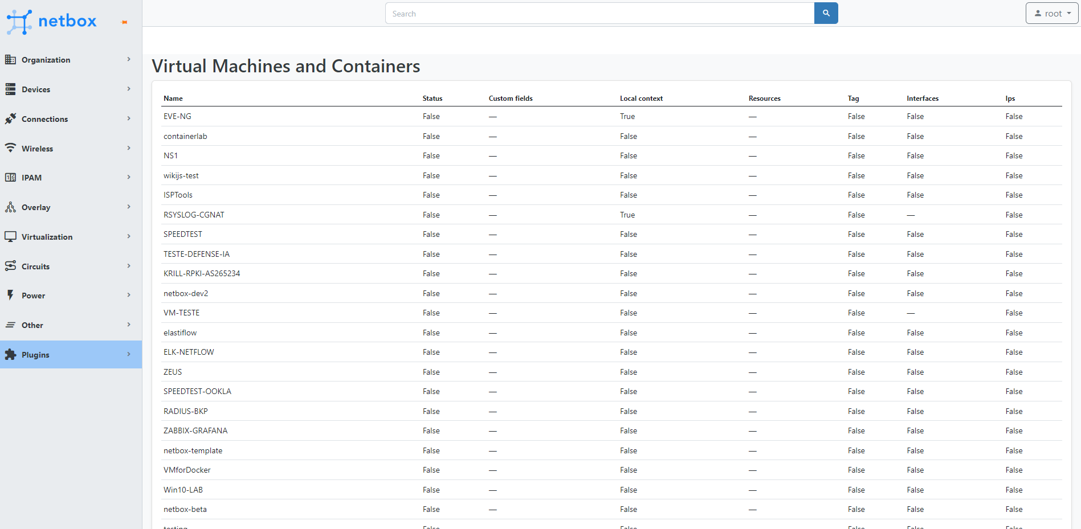The width and height of the screenshot is (1081, 529).
Task: Click the Wireless wifi icon
Action: click(10, 148)
